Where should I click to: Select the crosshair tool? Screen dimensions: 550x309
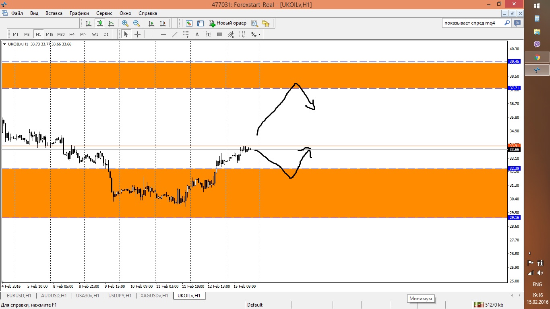coord(137,35)
